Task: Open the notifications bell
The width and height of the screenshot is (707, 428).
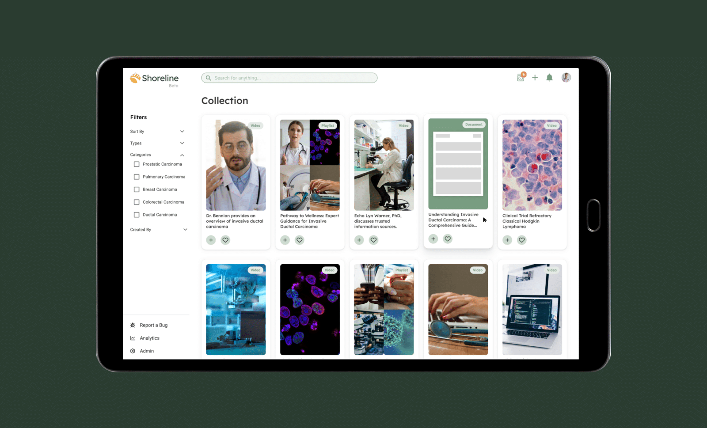Action: click(x=549, y=78)
